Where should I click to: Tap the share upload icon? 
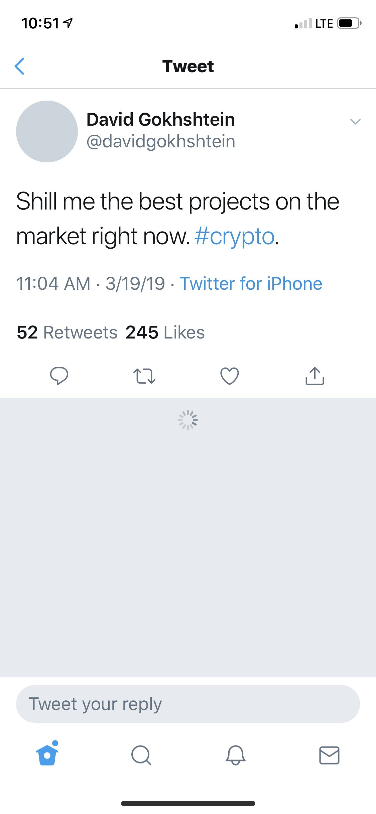(315, 376)
